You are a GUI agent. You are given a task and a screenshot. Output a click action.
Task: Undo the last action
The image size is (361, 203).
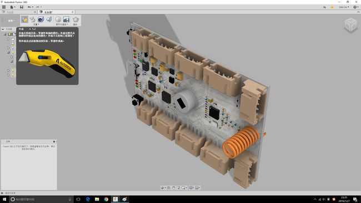point(29,7)
